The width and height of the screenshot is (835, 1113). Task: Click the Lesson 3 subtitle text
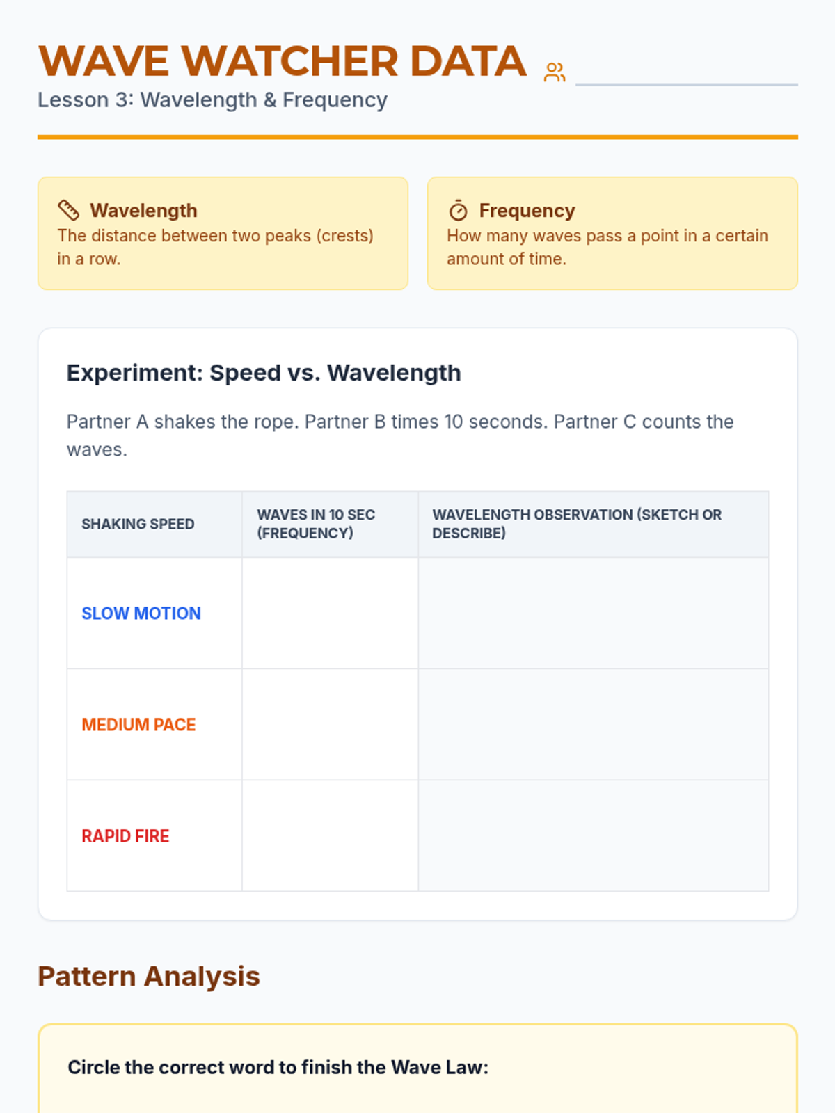point(212,100)
